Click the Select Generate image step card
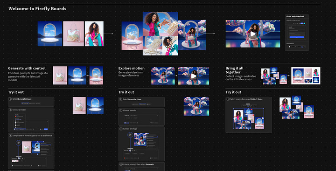 31,102
